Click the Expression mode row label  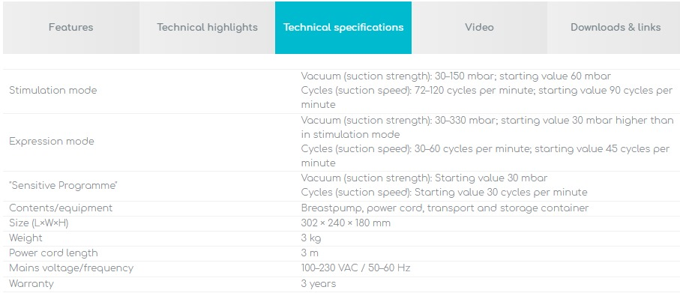click(x=52, y=142)
